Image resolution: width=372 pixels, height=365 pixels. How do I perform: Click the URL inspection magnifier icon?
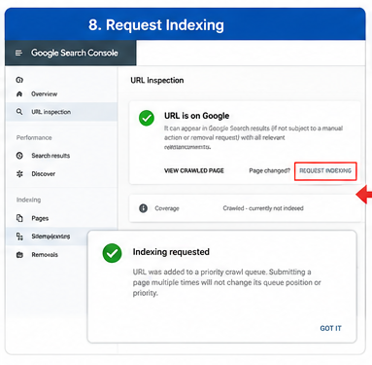pyautogui.click(x=19, y=112)
